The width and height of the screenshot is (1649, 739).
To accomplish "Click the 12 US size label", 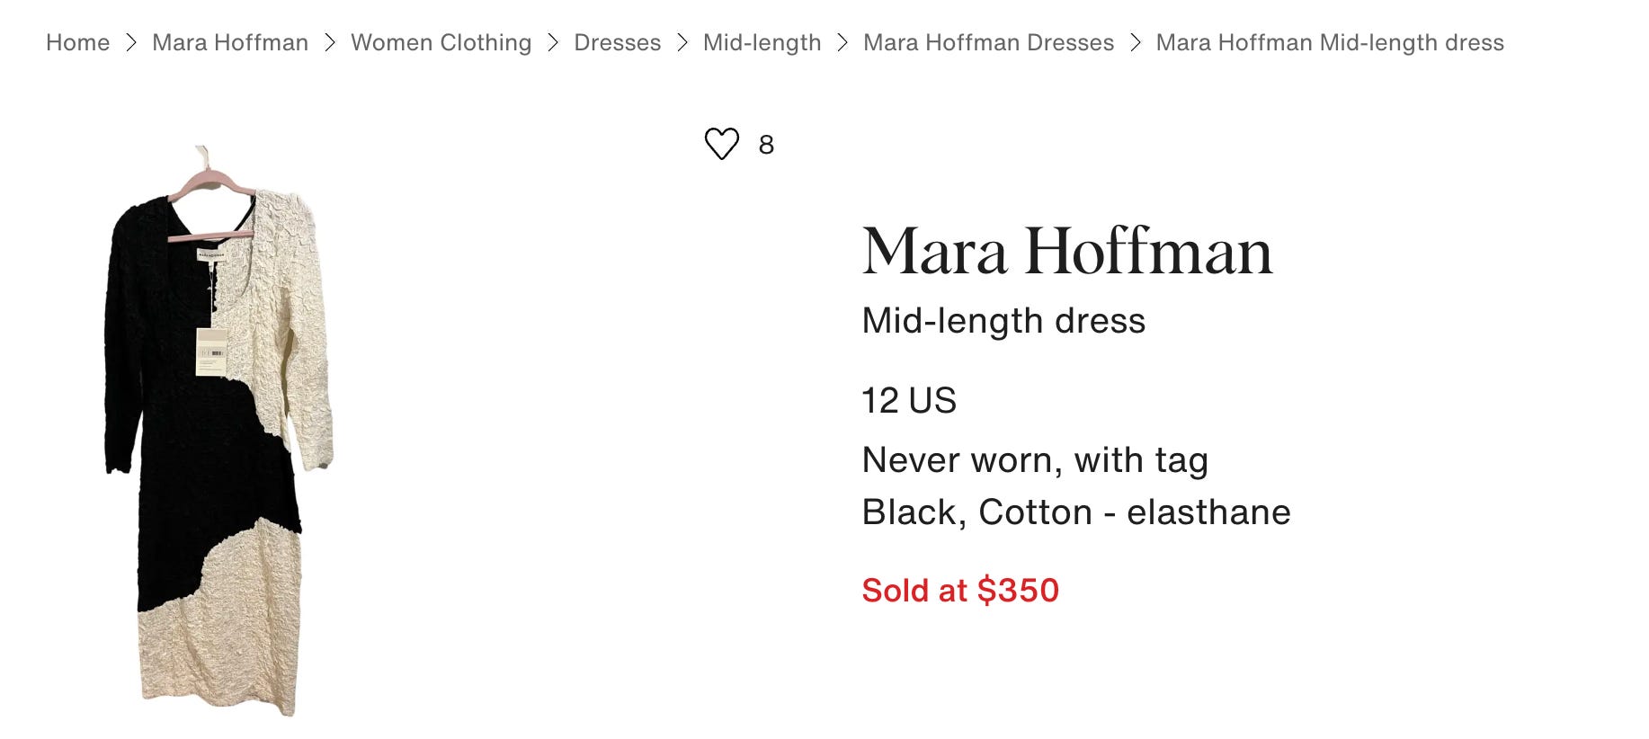I will point(908,400).
